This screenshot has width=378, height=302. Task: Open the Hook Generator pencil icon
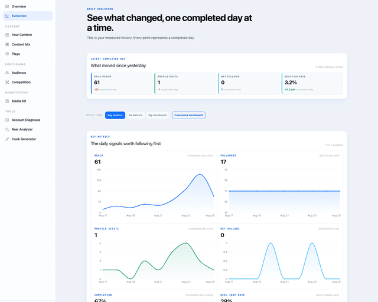7,139
